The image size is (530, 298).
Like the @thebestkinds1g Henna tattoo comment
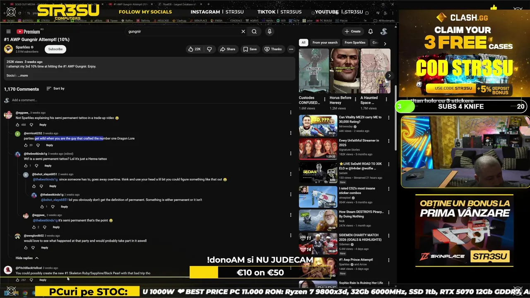tap(26, 166)
